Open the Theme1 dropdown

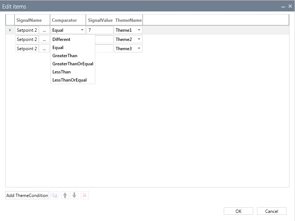point(139,30)
